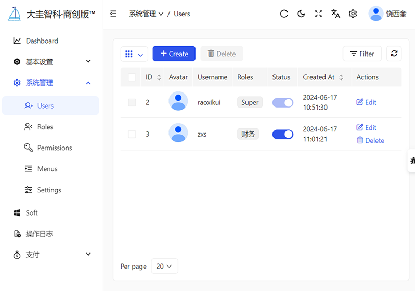416x293 pixels.
Task: Open Roles in the sidebar menu
Action: [x=45, y=127]
